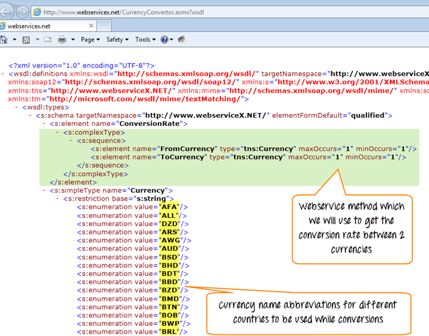Image resolution: width=429 pixels, height=336 pixels.
Task: Collapse the wsdl:types node
Action: click(16, 107)
